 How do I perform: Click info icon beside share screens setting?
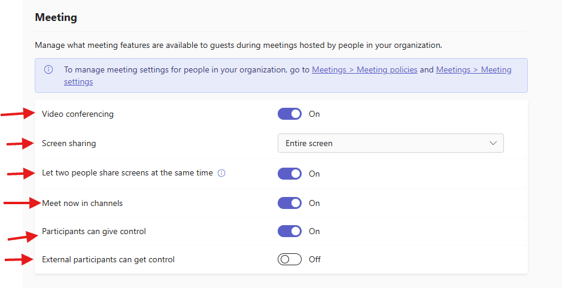point(221,173)
